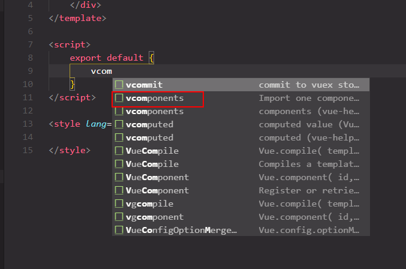This screenshot has height=269, width=406.
Task: Click snippet icon of vcomputed 'computed value' row
Action: [x=119, y=124]
